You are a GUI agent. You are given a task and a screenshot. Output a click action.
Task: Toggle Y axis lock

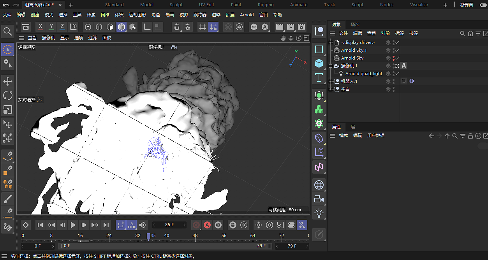tap(51, 27)
